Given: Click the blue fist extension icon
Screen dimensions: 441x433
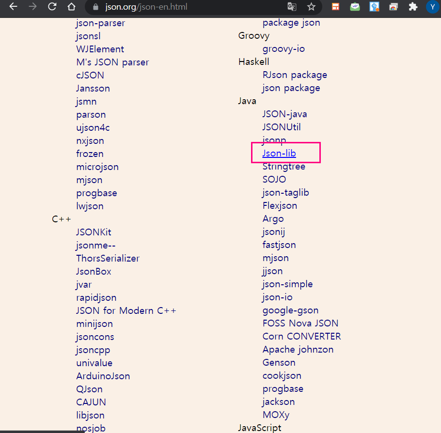Looking at the screenshot, I should [374, 7].
